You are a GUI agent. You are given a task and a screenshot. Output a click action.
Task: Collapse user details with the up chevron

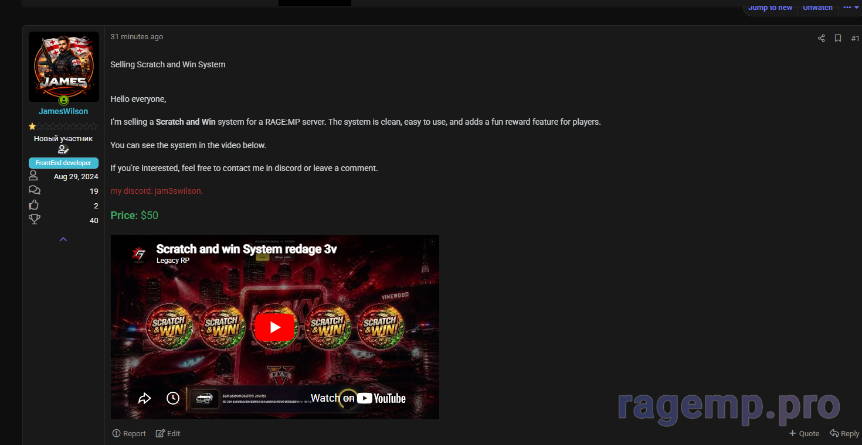coord(63,239)
